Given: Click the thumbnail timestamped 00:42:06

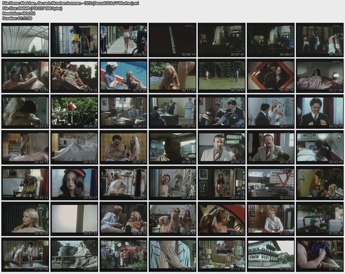Looking at the screenshot, I should tap(271, 147).
